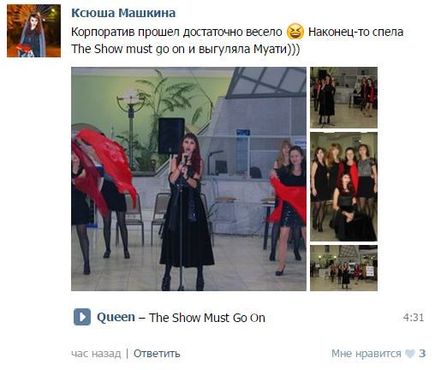
Task: Click the heart like icon
Action: click(x=409, y=354)
